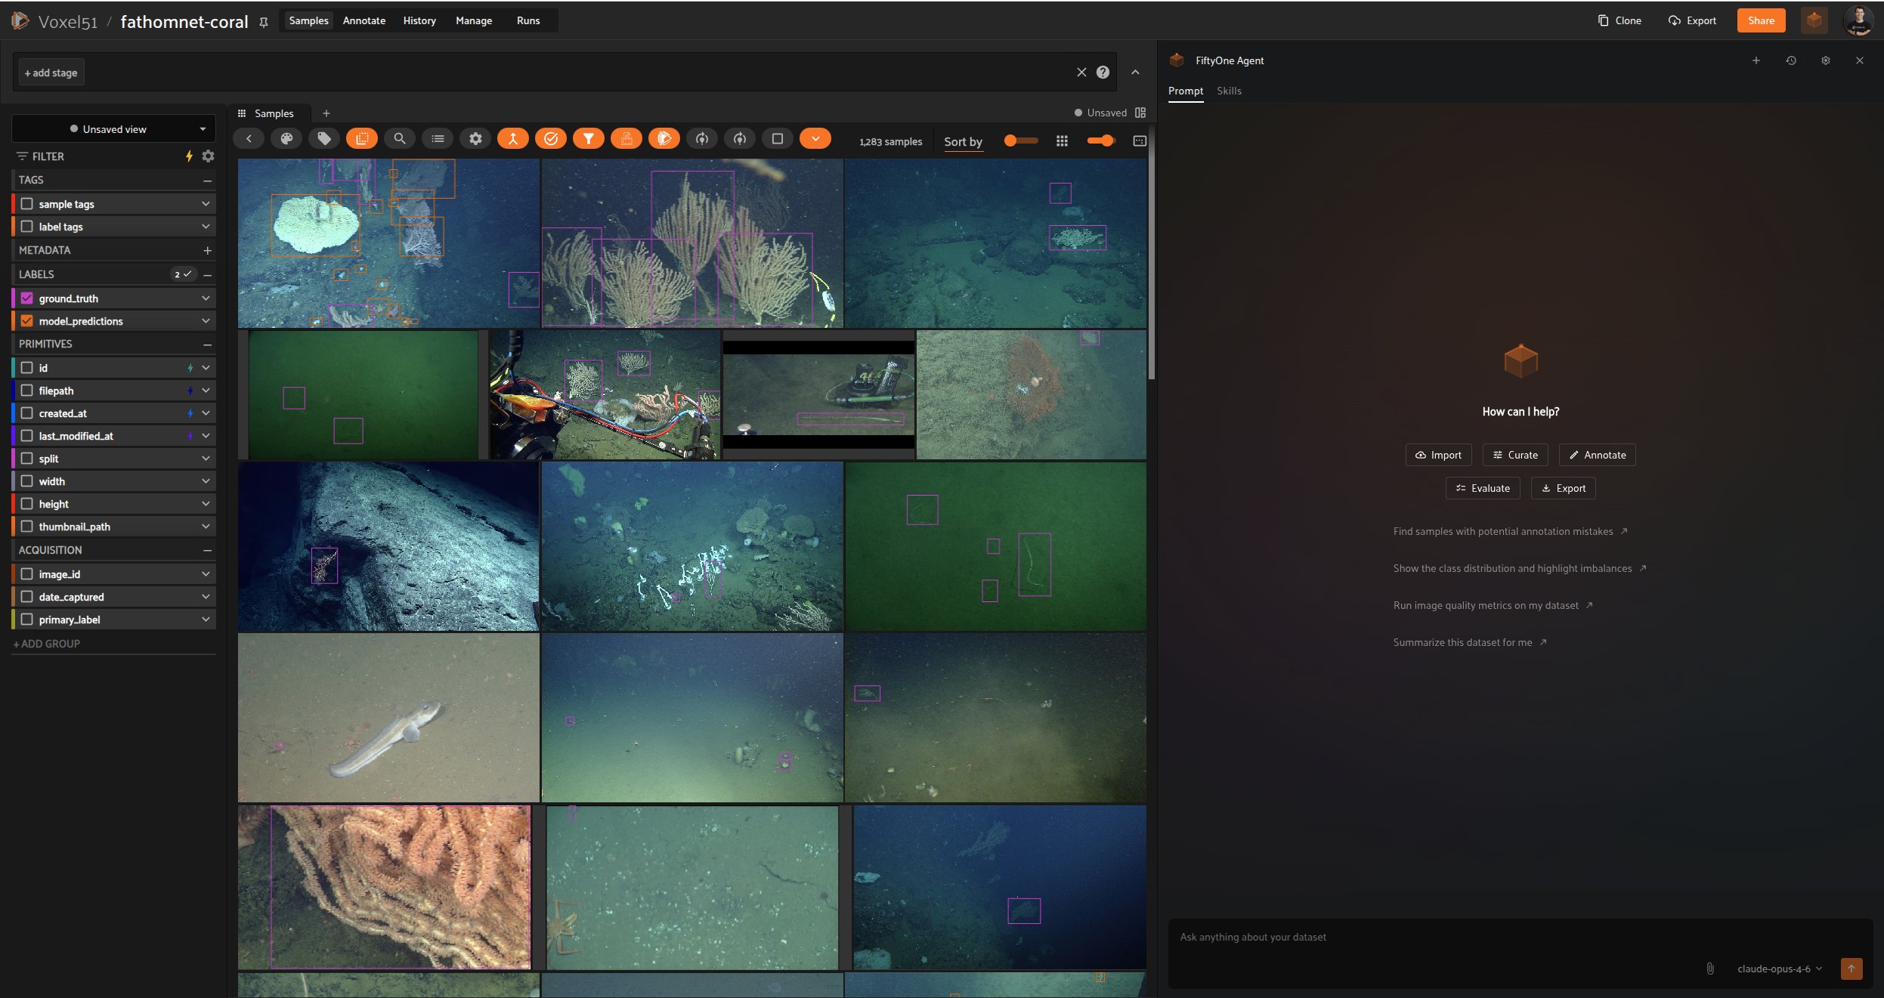Check the date_captured field checkbox
Image resolution: width=1884 pixels, height=998 pixels.
[27, 596]
